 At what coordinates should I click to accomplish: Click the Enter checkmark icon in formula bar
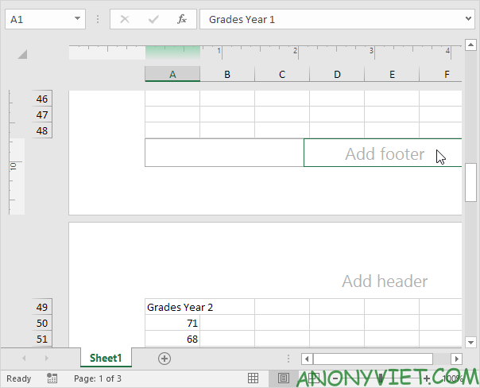(153, 19)
